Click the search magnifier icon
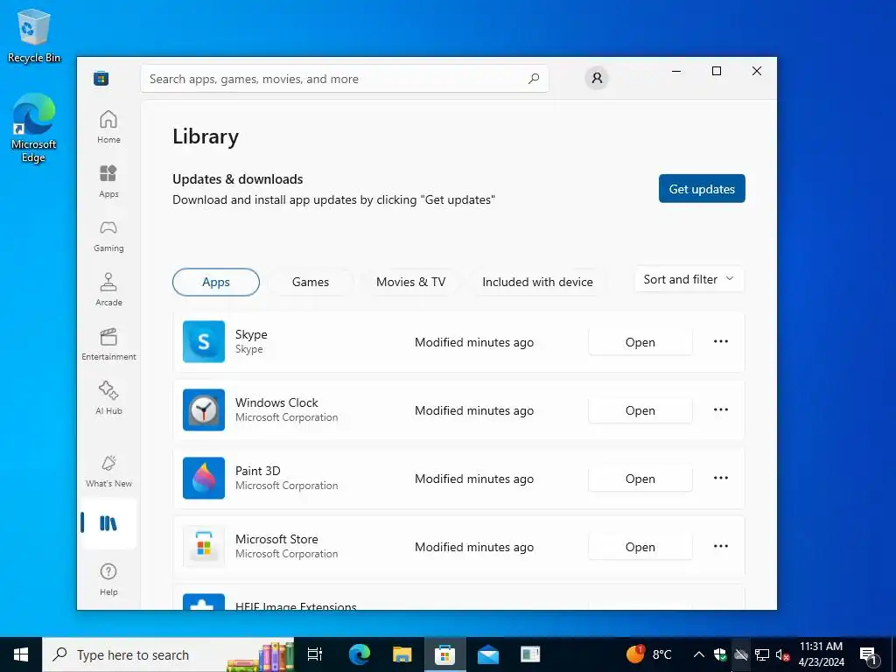 point(534,79)
